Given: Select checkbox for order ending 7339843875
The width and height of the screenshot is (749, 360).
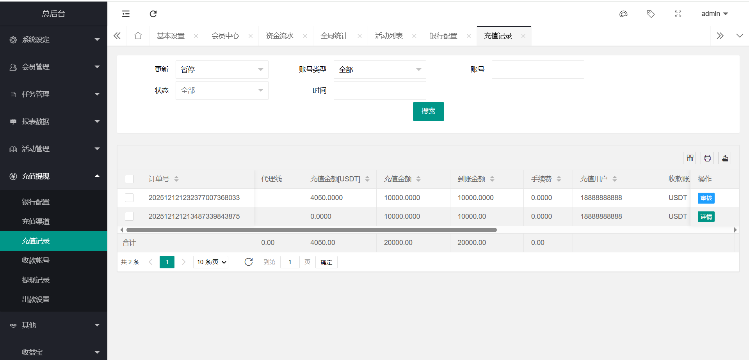Looking at the screenshot, I should coord(129,216).
